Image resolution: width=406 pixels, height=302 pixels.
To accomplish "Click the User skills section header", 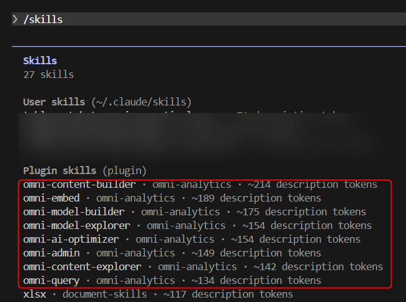I will (x=54, y=102).
